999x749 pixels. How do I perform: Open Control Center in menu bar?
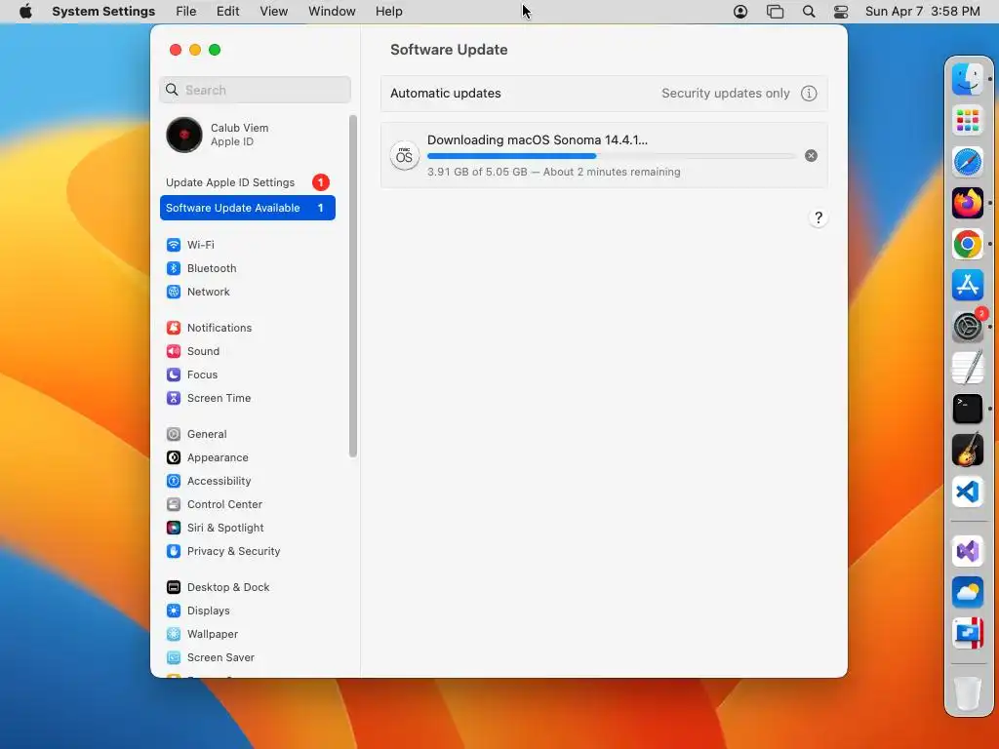(x=841, y=12)
